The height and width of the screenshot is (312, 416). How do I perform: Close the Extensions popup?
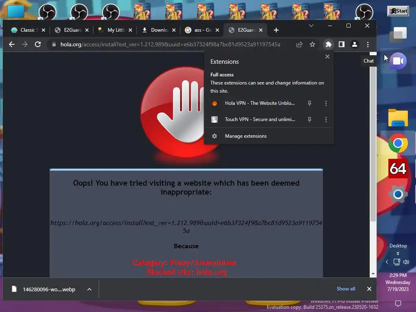(x=327, y=56)
